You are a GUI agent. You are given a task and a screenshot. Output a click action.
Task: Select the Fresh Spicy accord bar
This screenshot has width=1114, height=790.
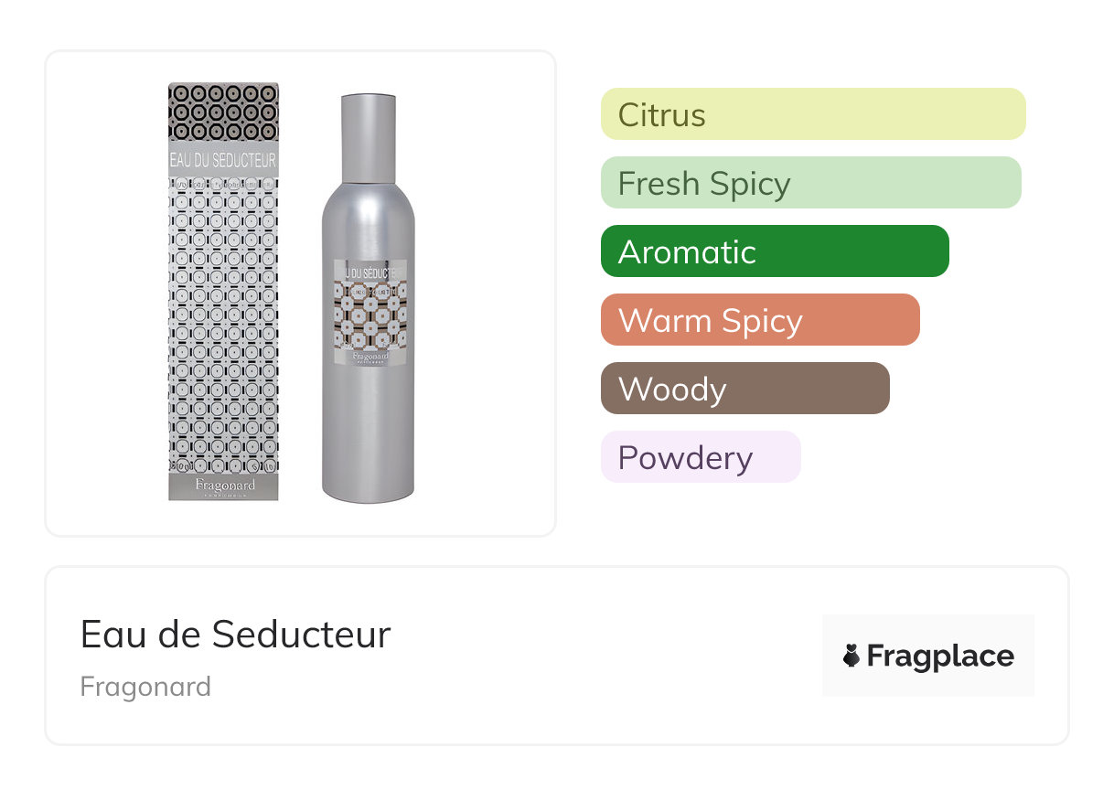click(x=810, y=183)
